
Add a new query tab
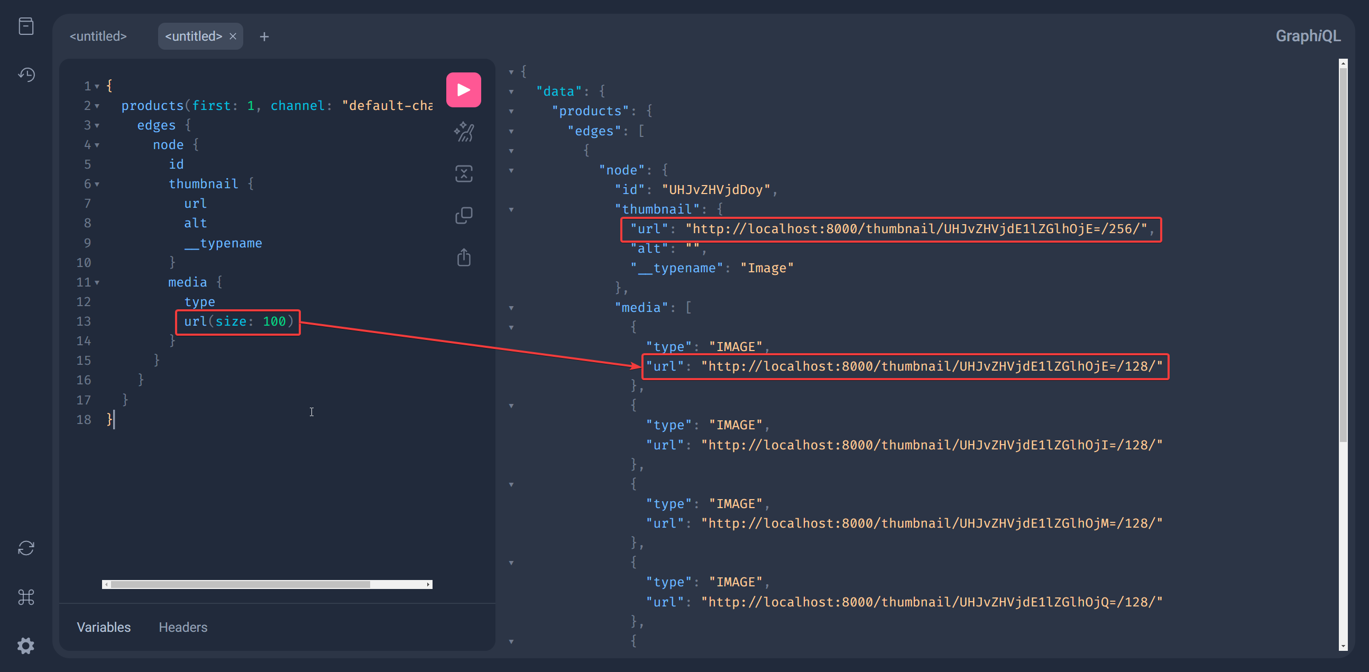click(x=264, y=36)
